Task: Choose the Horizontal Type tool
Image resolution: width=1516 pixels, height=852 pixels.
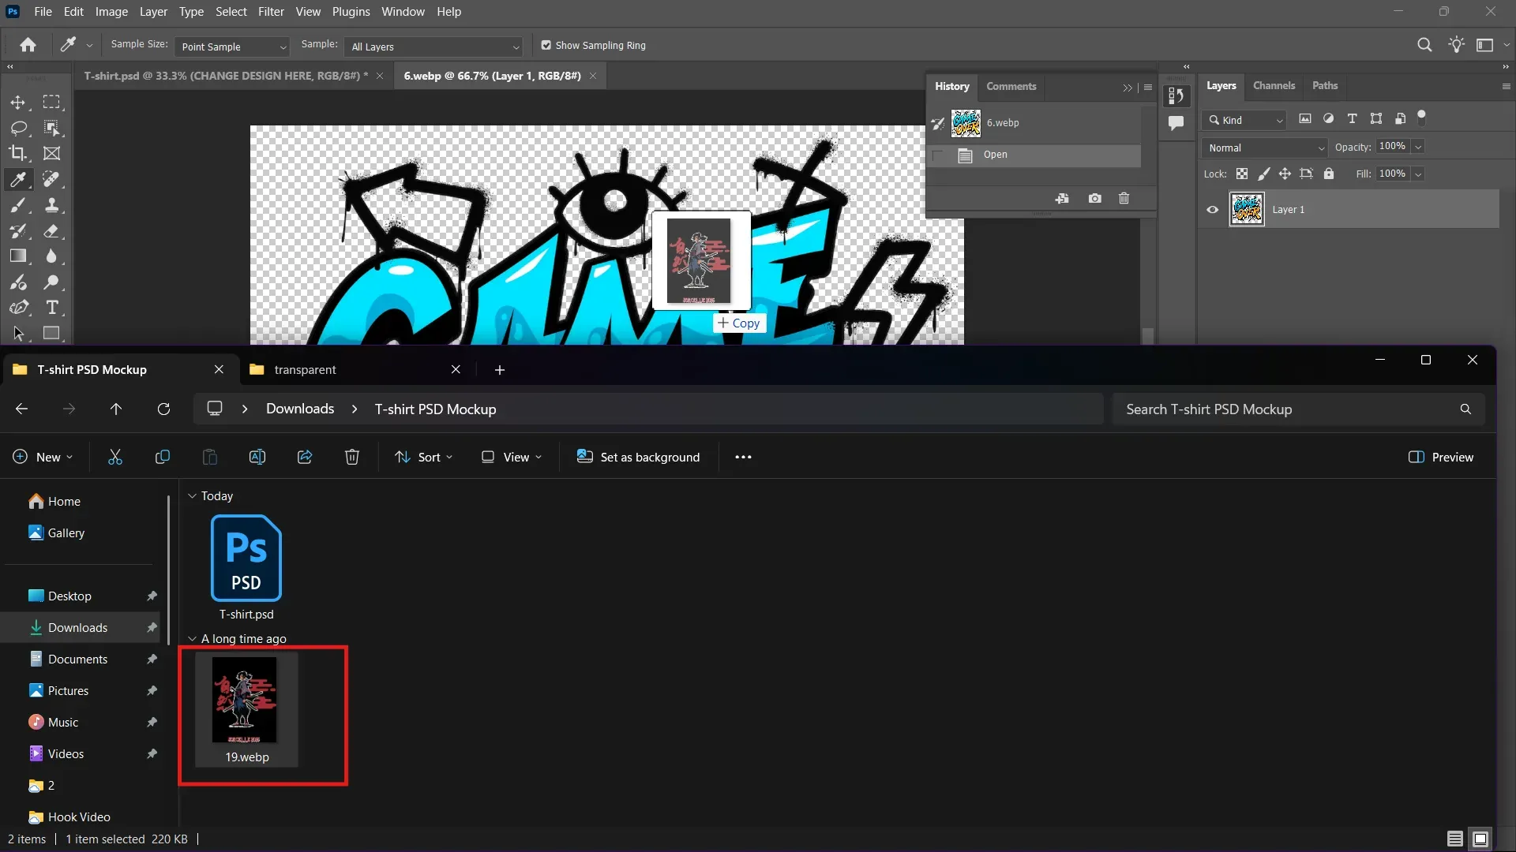Action: (53, 308)
